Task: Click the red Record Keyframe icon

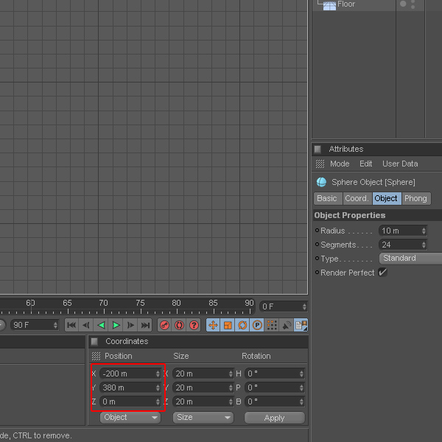Action: pyautogui.click(x=164, y=325)
